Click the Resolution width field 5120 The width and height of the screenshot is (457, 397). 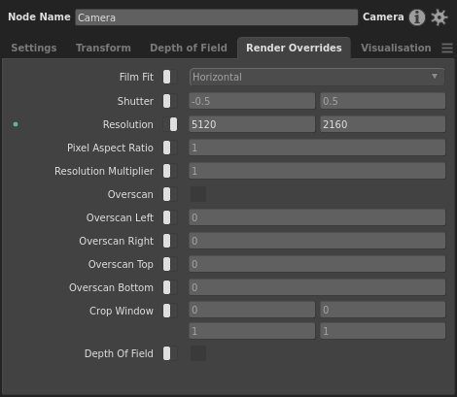pyautogui.click(x=252, y=124)
